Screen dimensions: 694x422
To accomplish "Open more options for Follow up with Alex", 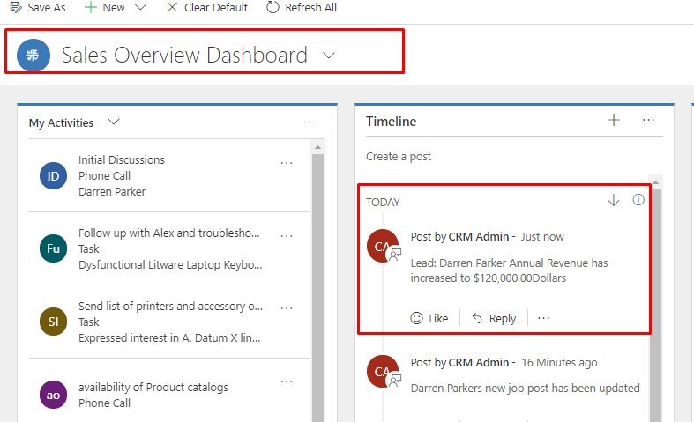I will pyautogui.click(x=287, y=236).
